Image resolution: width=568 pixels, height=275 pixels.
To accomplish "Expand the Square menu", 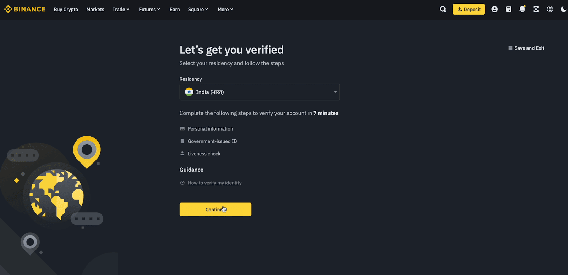I will (x=198, y=10).
